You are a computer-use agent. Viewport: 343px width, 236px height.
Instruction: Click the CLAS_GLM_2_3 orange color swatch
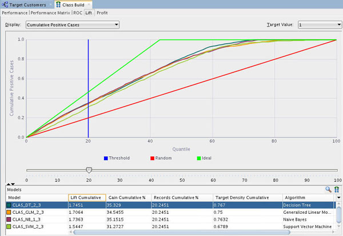(x=9, y=212)
